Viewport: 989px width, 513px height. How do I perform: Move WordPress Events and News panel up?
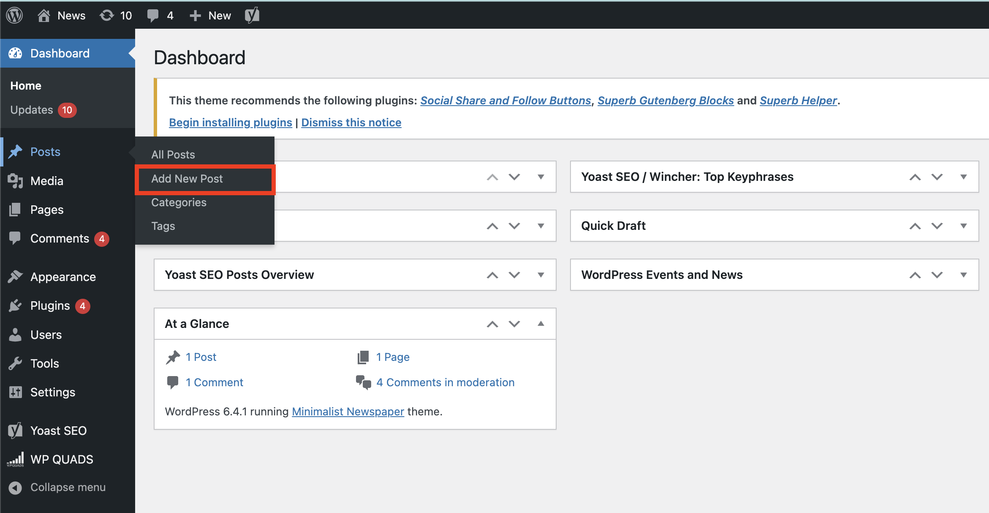[x=915, y=275]
